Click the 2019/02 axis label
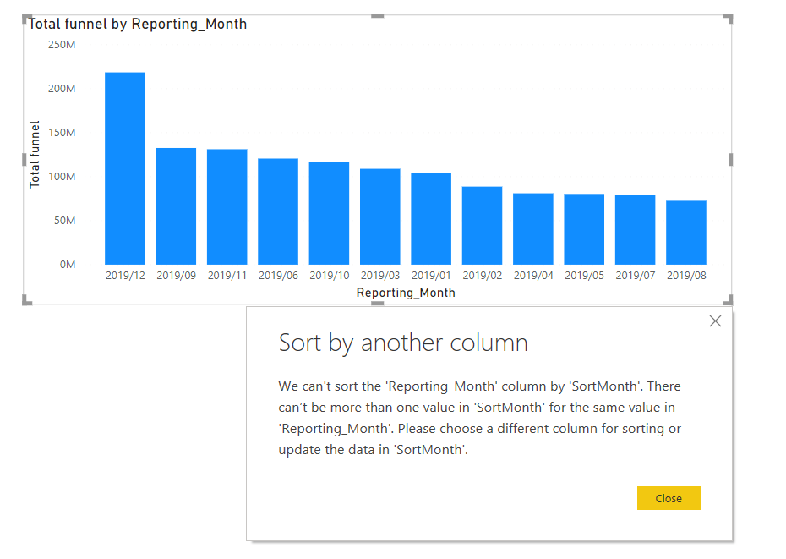 [483, 276]
